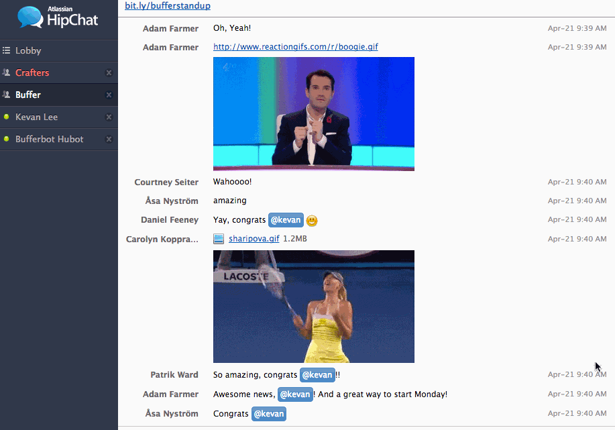The height and width of the screenshot is (430, 615).
Task: Click the group icon beside Crafters
Action: pyautogui.click(x=6, y=72)
